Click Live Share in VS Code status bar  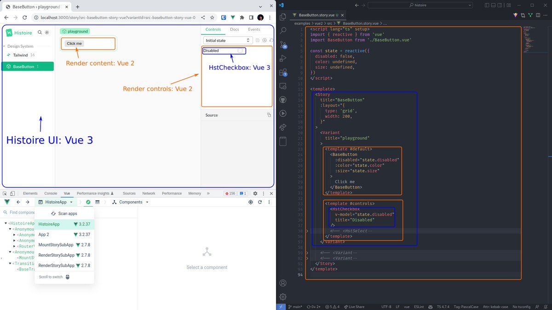tap(353, 306)
